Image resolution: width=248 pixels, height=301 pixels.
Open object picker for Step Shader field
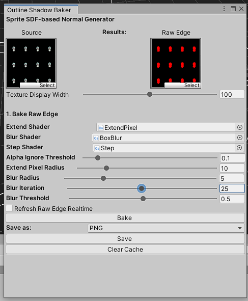pos(239,148)
